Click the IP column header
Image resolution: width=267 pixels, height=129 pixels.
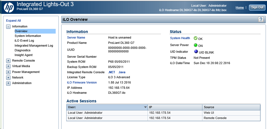pyautogui.click(x=175, y=107)
